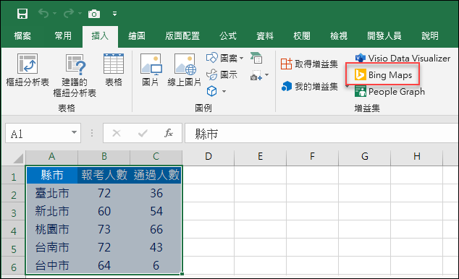
Task: Click the 圖示 icons button
Action: tap(222, 74)
